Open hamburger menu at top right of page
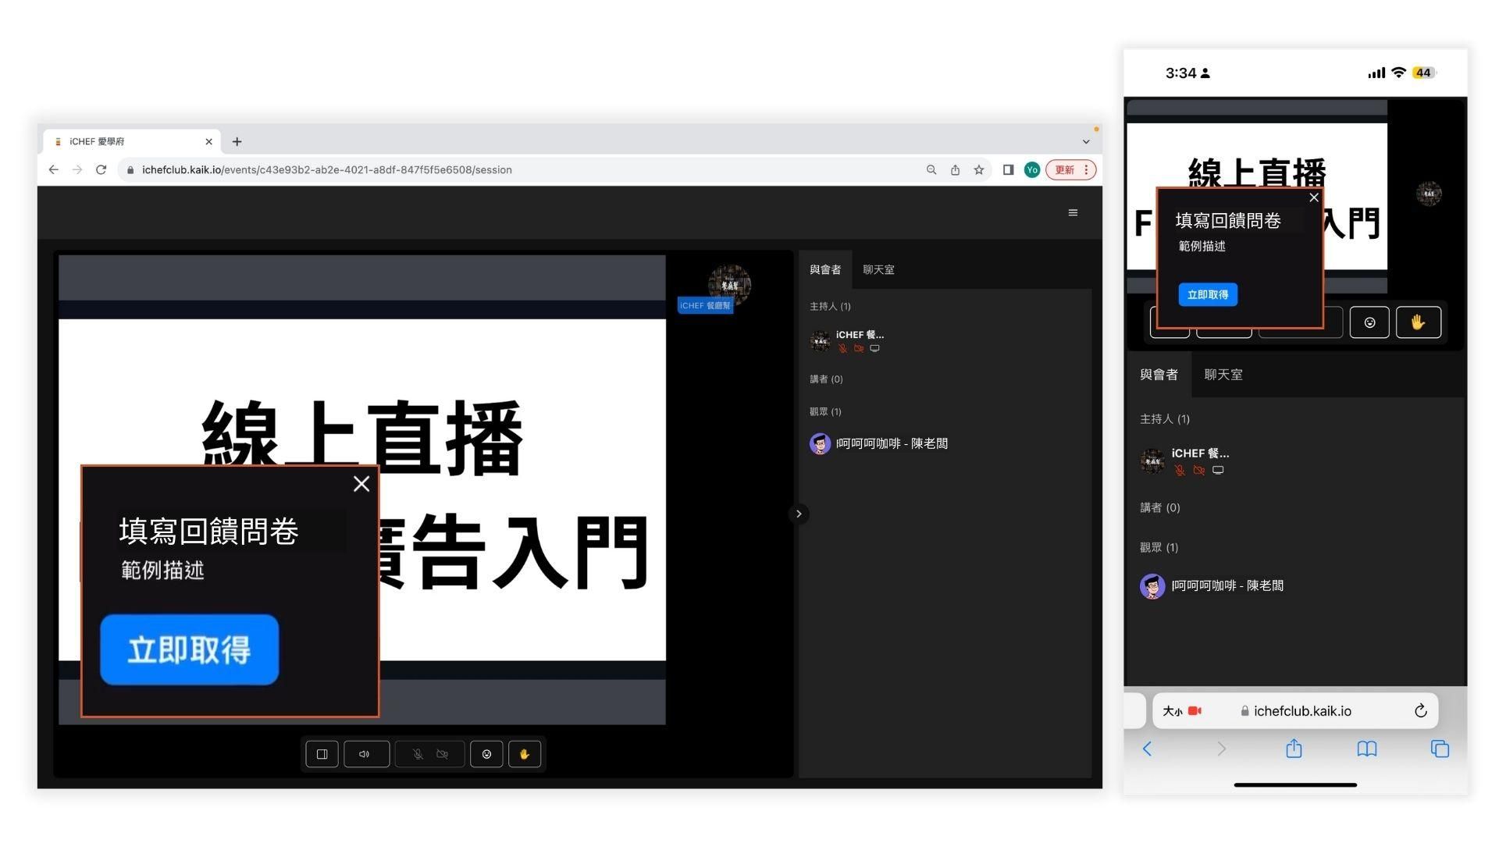 [x=1073, y=212]
